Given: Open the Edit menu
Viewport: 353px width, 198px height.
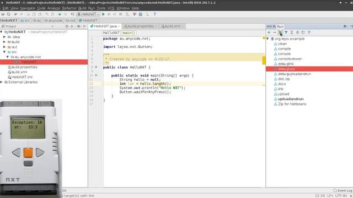Looking at the screenshot, I should click(6, 8).
